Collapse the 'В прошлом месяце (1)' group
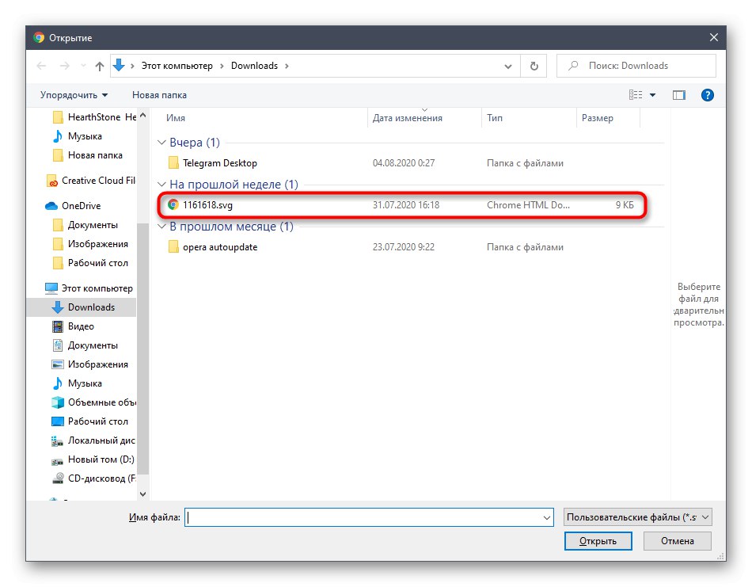The width and height of the screenshot is (752, 587). 161,227
